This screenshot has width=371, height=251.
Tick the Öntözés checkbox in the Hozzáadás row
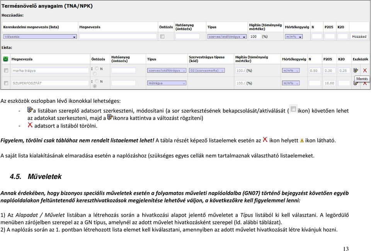point(162,37)
